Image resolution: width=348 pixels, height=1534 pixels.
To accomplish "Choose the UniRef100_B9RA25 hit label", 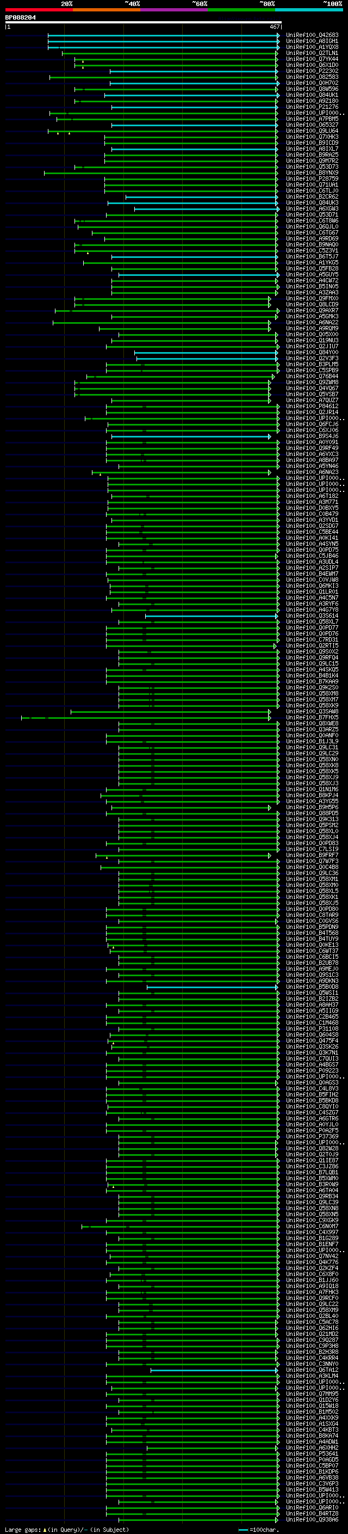I will coord(312,155).
